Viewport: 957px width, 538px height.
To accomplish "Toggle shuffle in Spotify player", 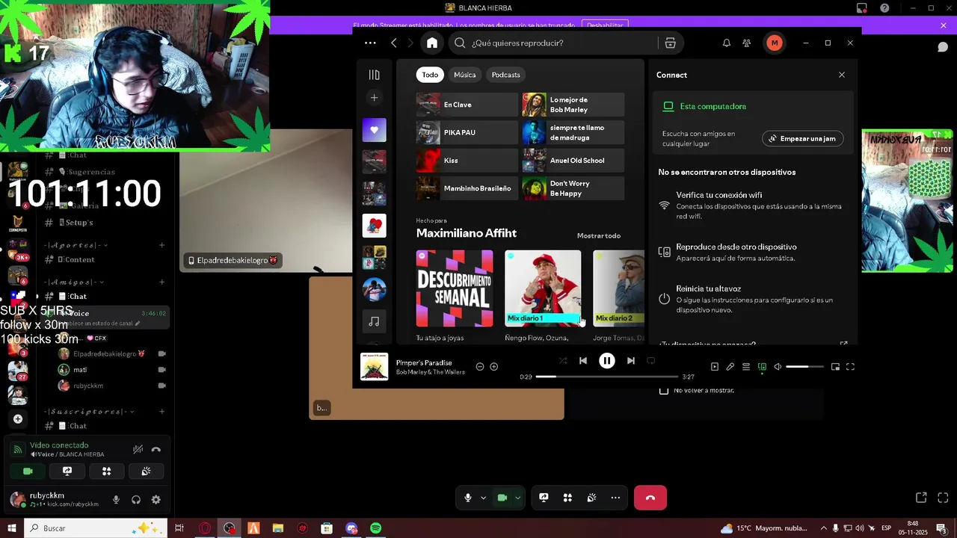I will click(563, 361).
